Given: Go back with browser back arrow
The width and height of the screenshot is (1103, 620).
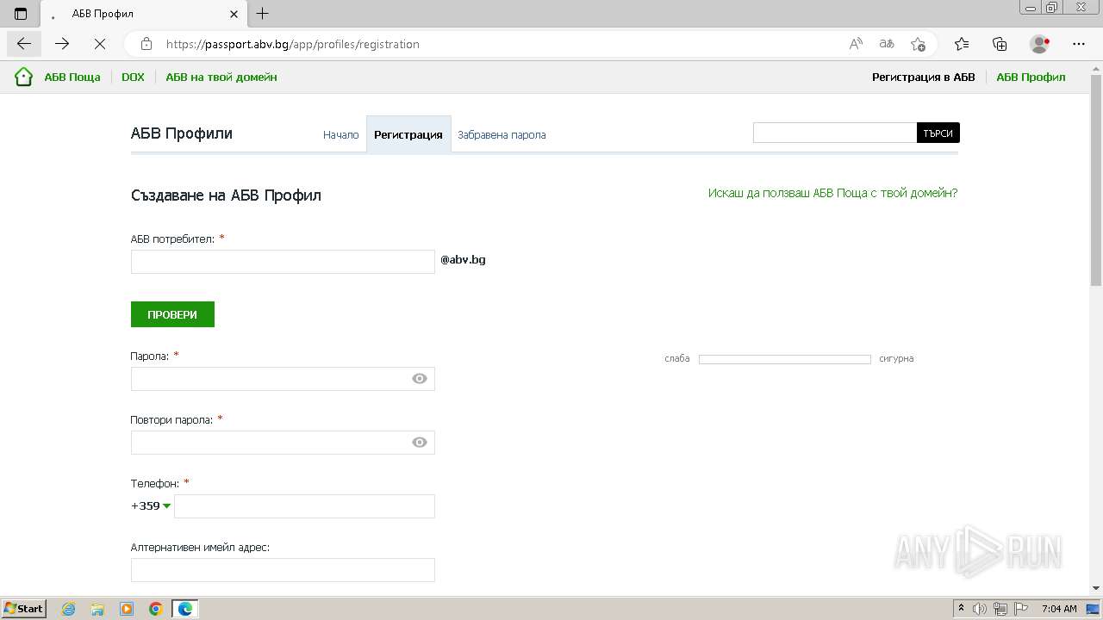Looking at the screenshot, I should click(24, 44).
